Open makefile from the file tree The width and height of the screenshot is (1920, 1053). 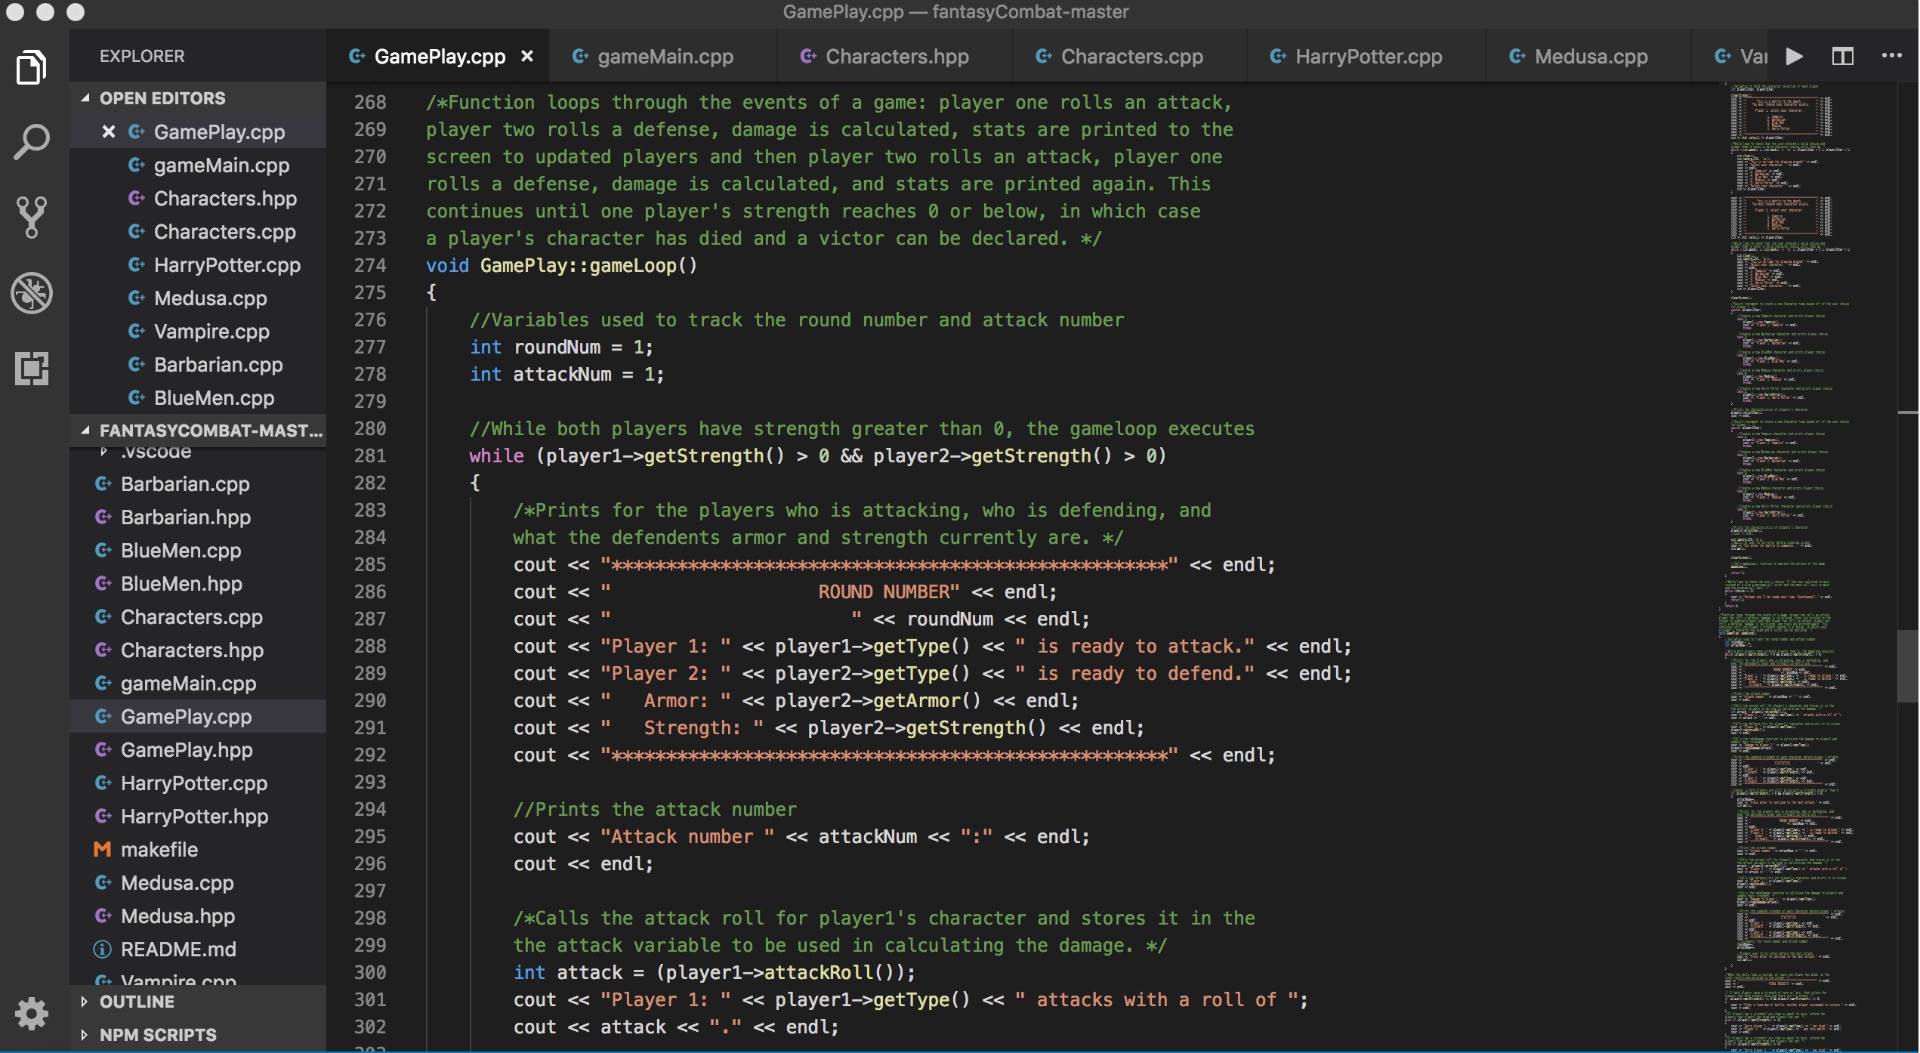click(159, 850)
